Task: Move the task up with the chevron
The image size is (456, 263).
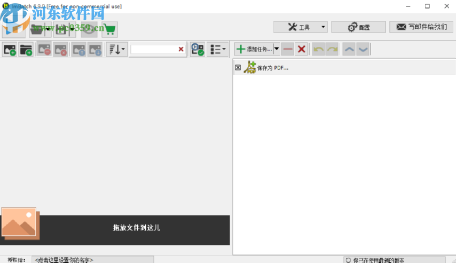Action: click(x=349, y=49)
